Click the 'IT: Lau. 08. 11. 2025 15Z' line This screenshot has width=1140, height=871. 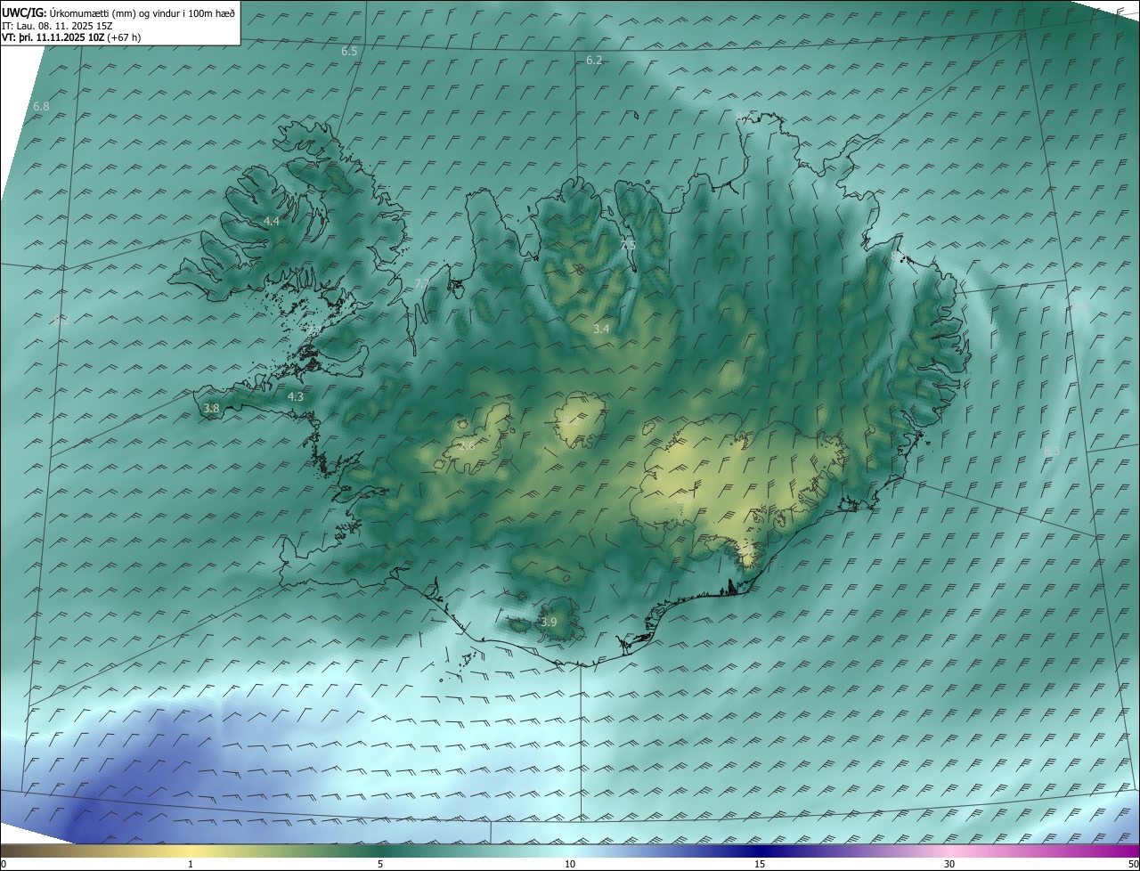pyautogui.click(x=56, y=26)
